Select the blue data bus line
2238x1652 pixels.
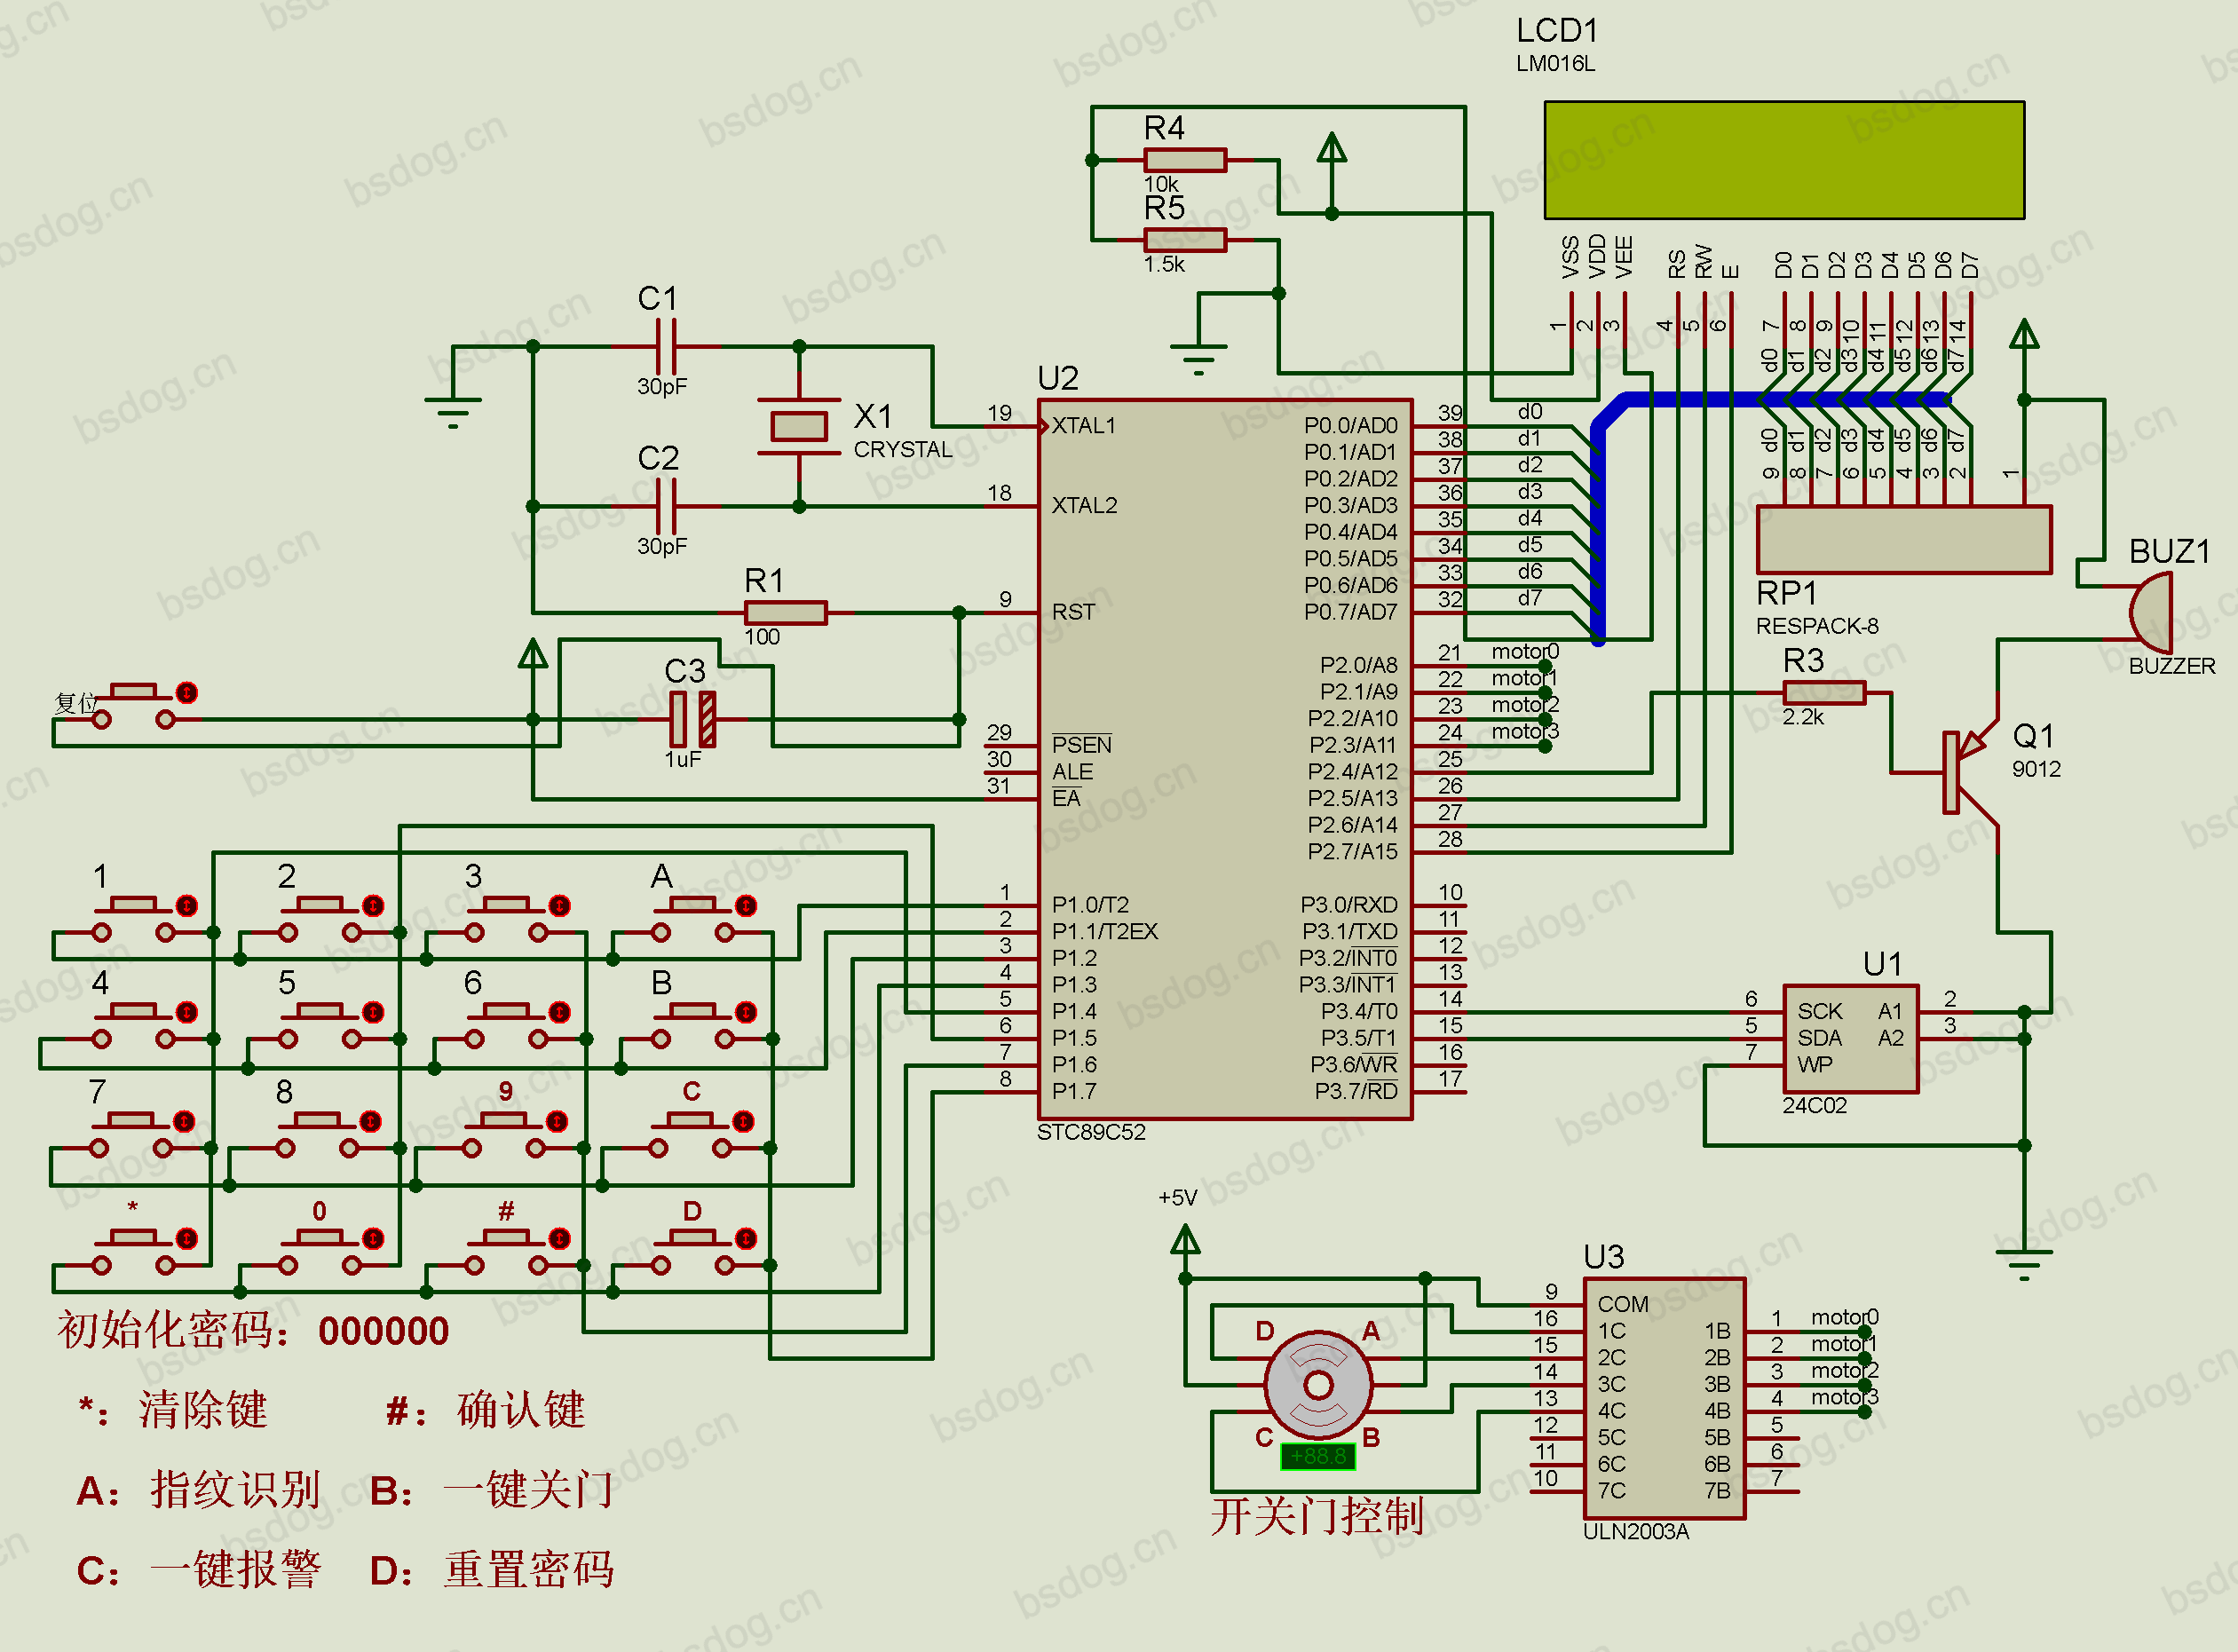(1598, 520)
